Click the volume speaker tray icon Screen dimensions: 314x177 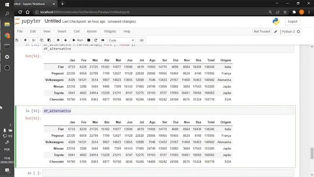click(x=10, y=136)
